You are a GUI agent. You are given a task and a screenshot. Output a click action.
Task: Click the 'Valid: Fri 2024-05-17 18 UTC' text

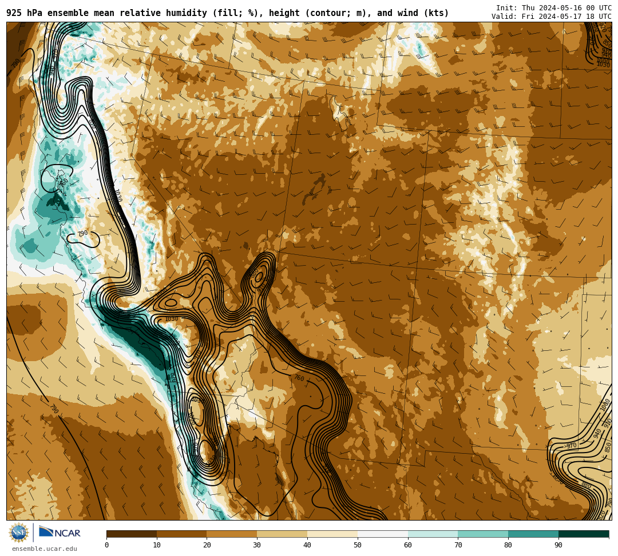coord(552,17)
